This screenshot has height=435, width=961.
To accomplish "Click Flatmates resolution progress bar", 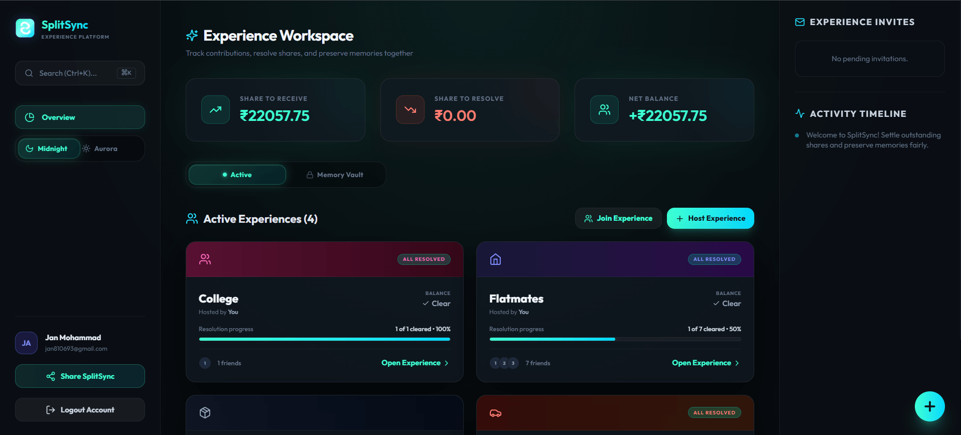I will pyautogui.click(x=615, y=339).
